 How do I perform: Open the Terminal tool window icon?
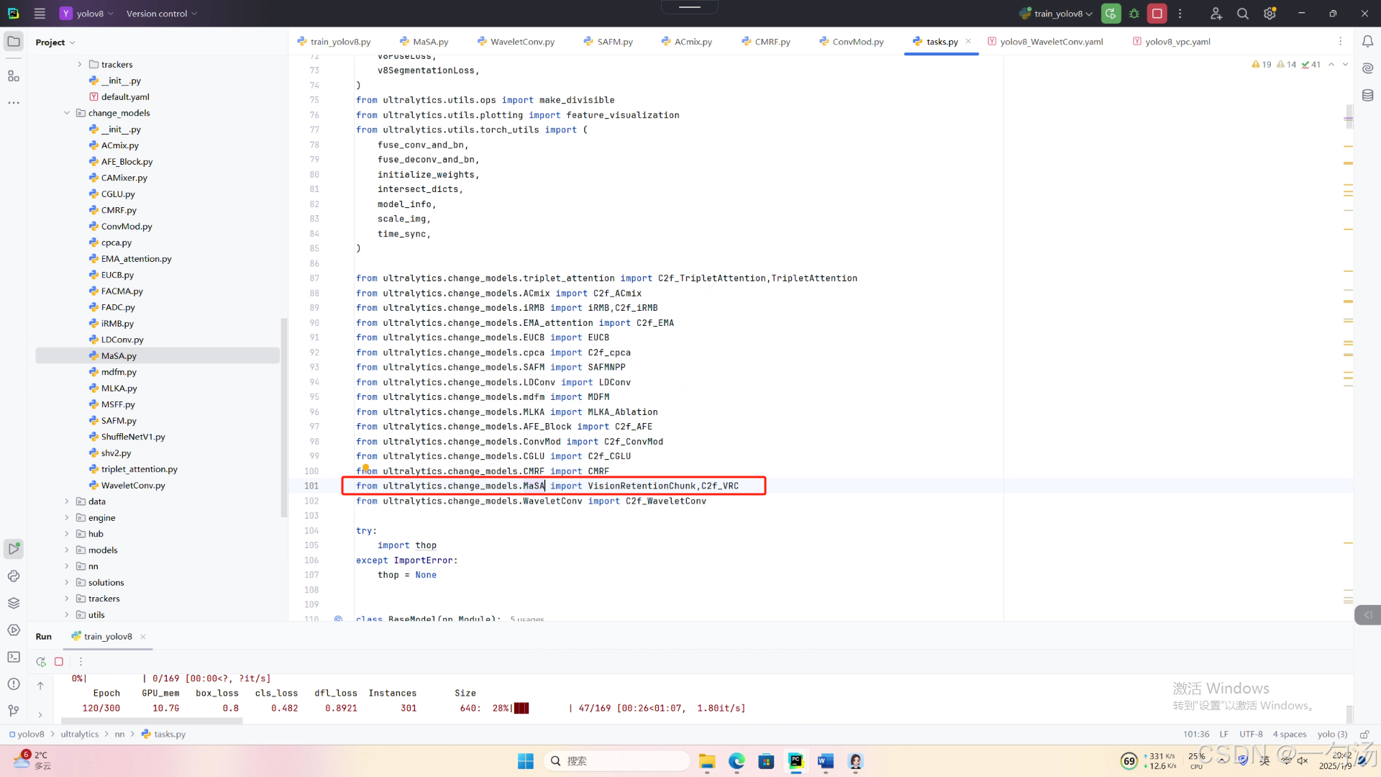14,657
